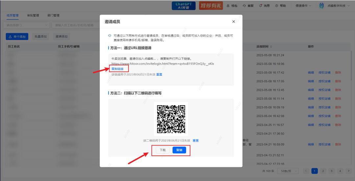The height and width of the screenshot is (181, 355).
Task: Switch to the 成员管理 tab
Action: 12,15
